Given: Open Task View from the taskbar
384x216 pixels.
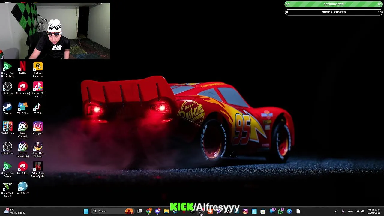Looking at the screenshot, I should click(x=140, y=211).
